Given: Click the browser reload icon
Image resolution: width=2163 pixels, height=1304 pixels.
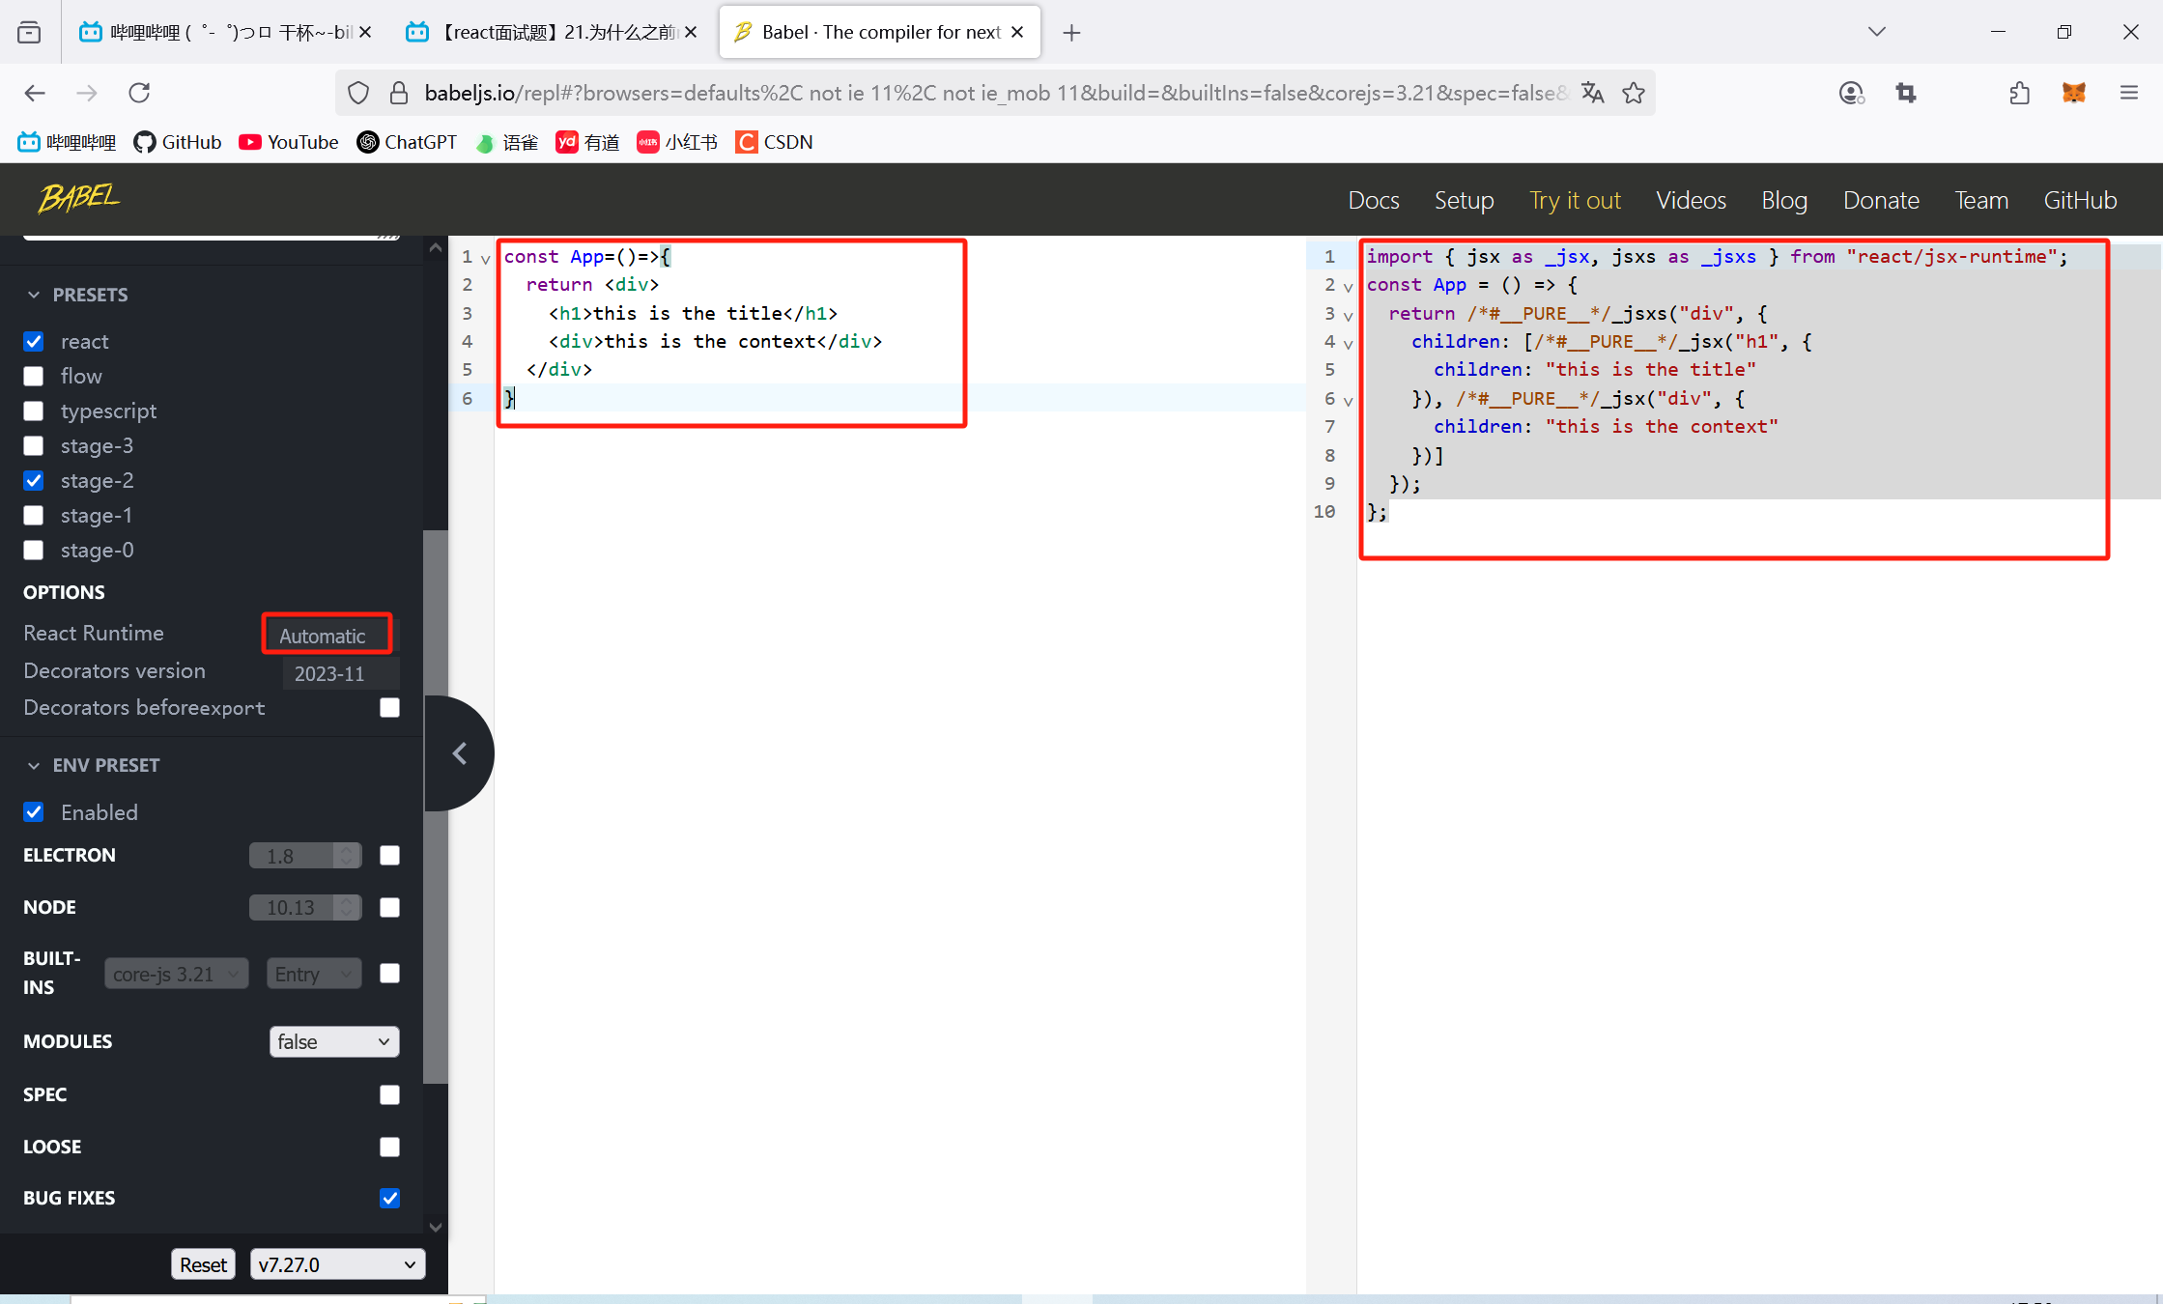Looking at the screenshot, I should [x=139, y=93].
